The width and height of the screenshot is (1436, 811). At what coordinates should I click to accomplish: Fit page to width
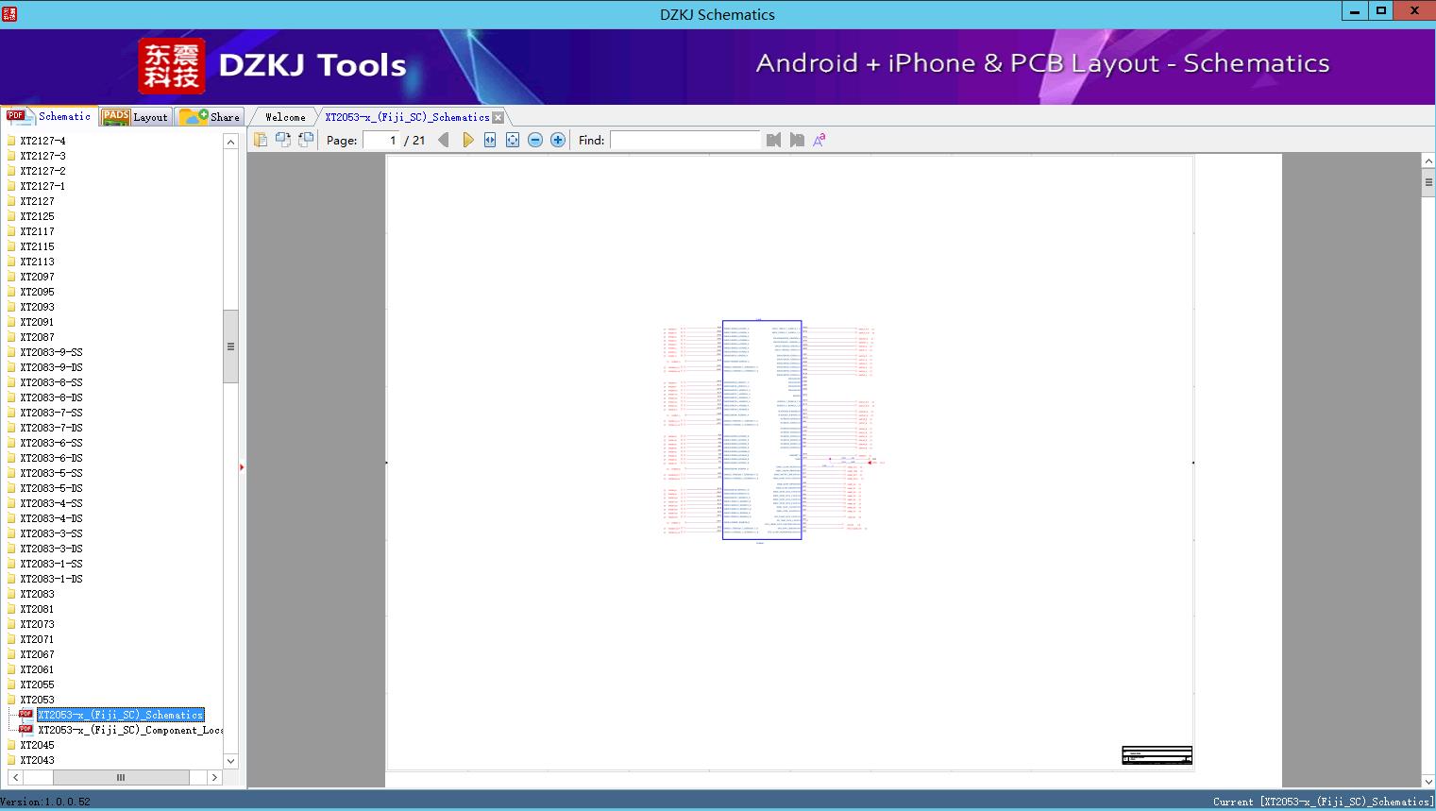[490, 140]
